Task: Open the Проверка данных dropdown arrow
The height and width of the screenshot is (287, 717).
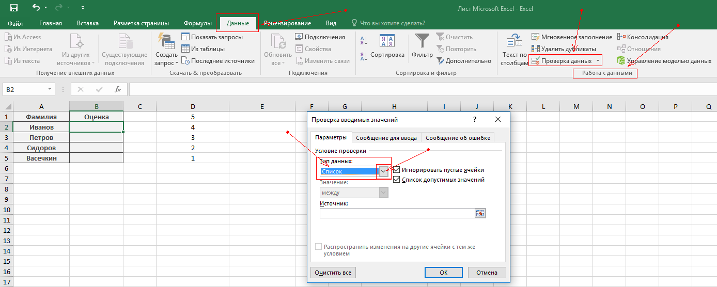Action: [598, 61]
